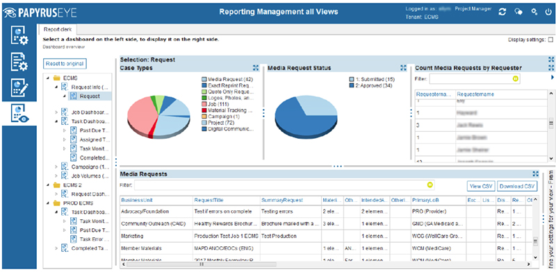The width and height of the screenshot is (556, 272).
Task: Select the Request tree item
Action: [90, 96]
